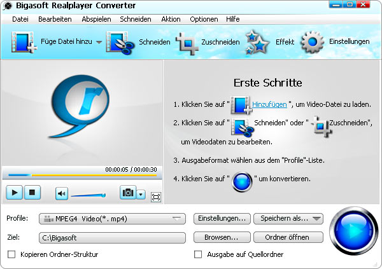Open the Profile MPEG4 Video dropdown

(x=112, y=219)
